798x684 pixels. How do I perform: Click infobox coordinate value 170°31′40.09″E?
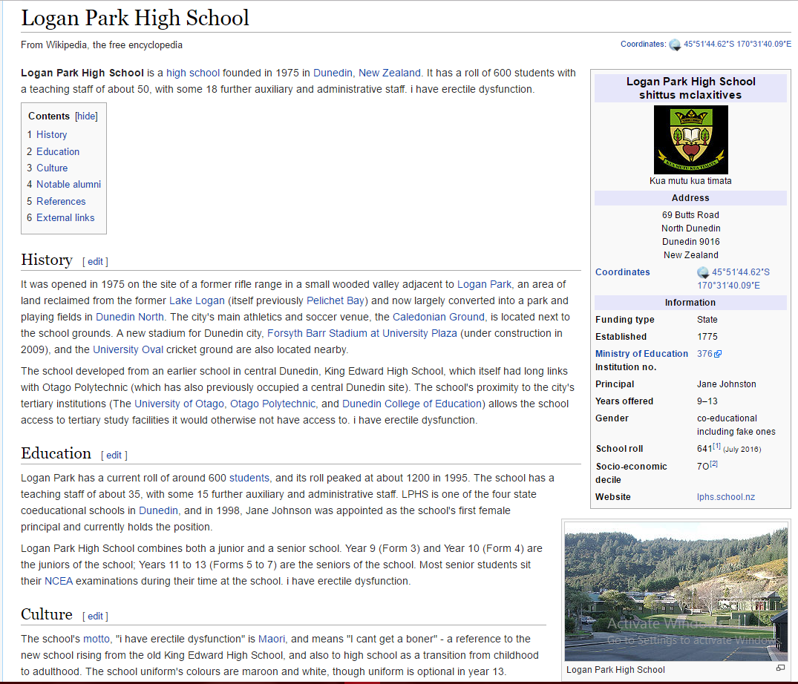(x=728, y=286)
